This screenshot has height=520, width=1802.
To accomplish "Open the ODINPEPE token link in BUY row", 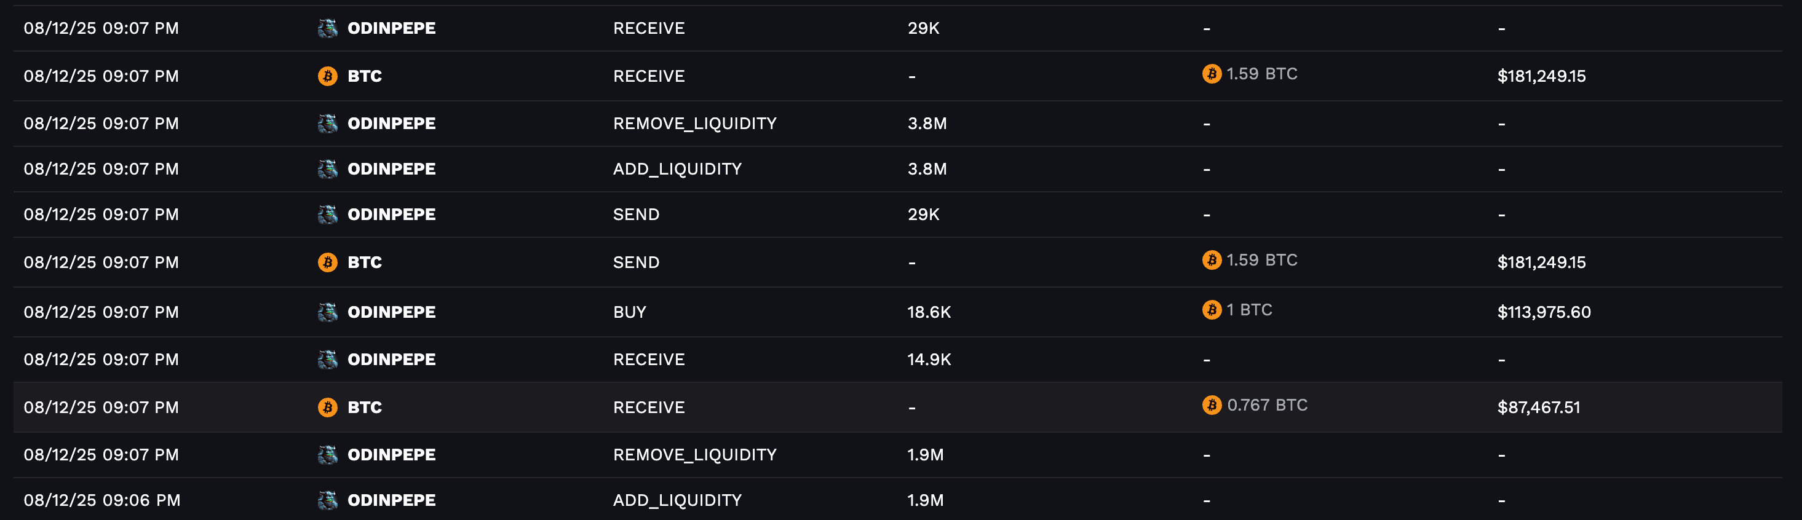I will 391,312.
